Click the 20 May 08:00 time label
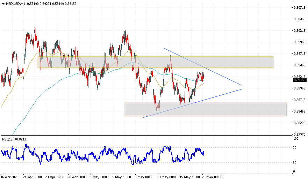 coord(212,177)
